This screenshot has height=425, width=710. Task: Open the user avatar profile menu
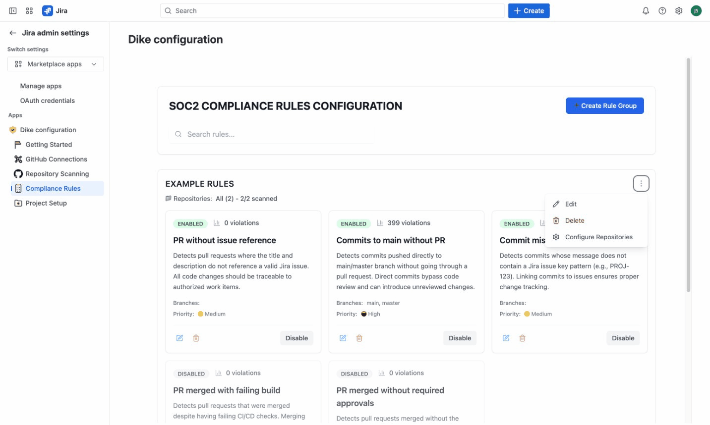696,11
